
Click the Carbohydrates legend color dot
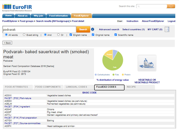(x=96, y=74)
